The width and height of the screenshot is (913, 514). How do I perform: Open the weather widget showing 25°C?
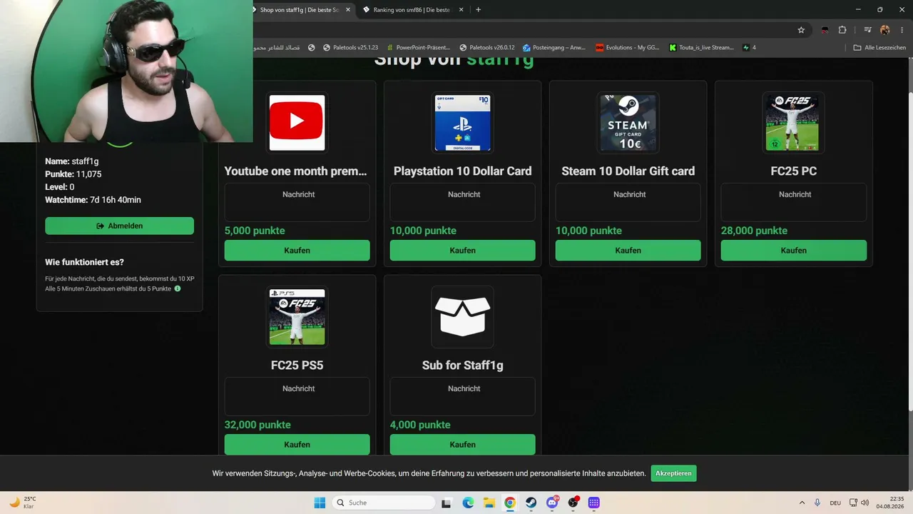(23, 503)
